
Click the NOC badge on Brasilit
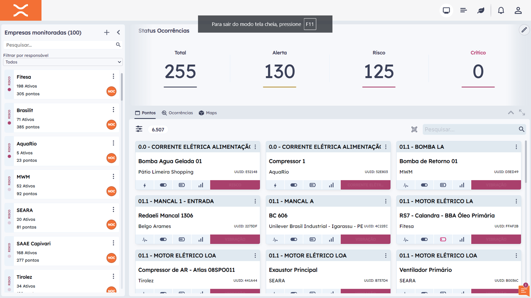112,124
